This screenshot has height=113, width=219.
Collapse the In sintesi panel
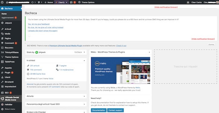(x=84, y=60)
